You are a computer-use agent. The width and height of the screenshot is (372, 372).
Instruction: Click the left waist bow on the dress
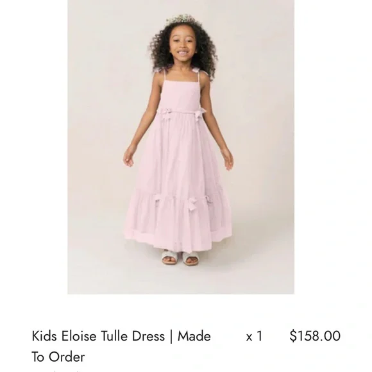click(x=166, y=114)
